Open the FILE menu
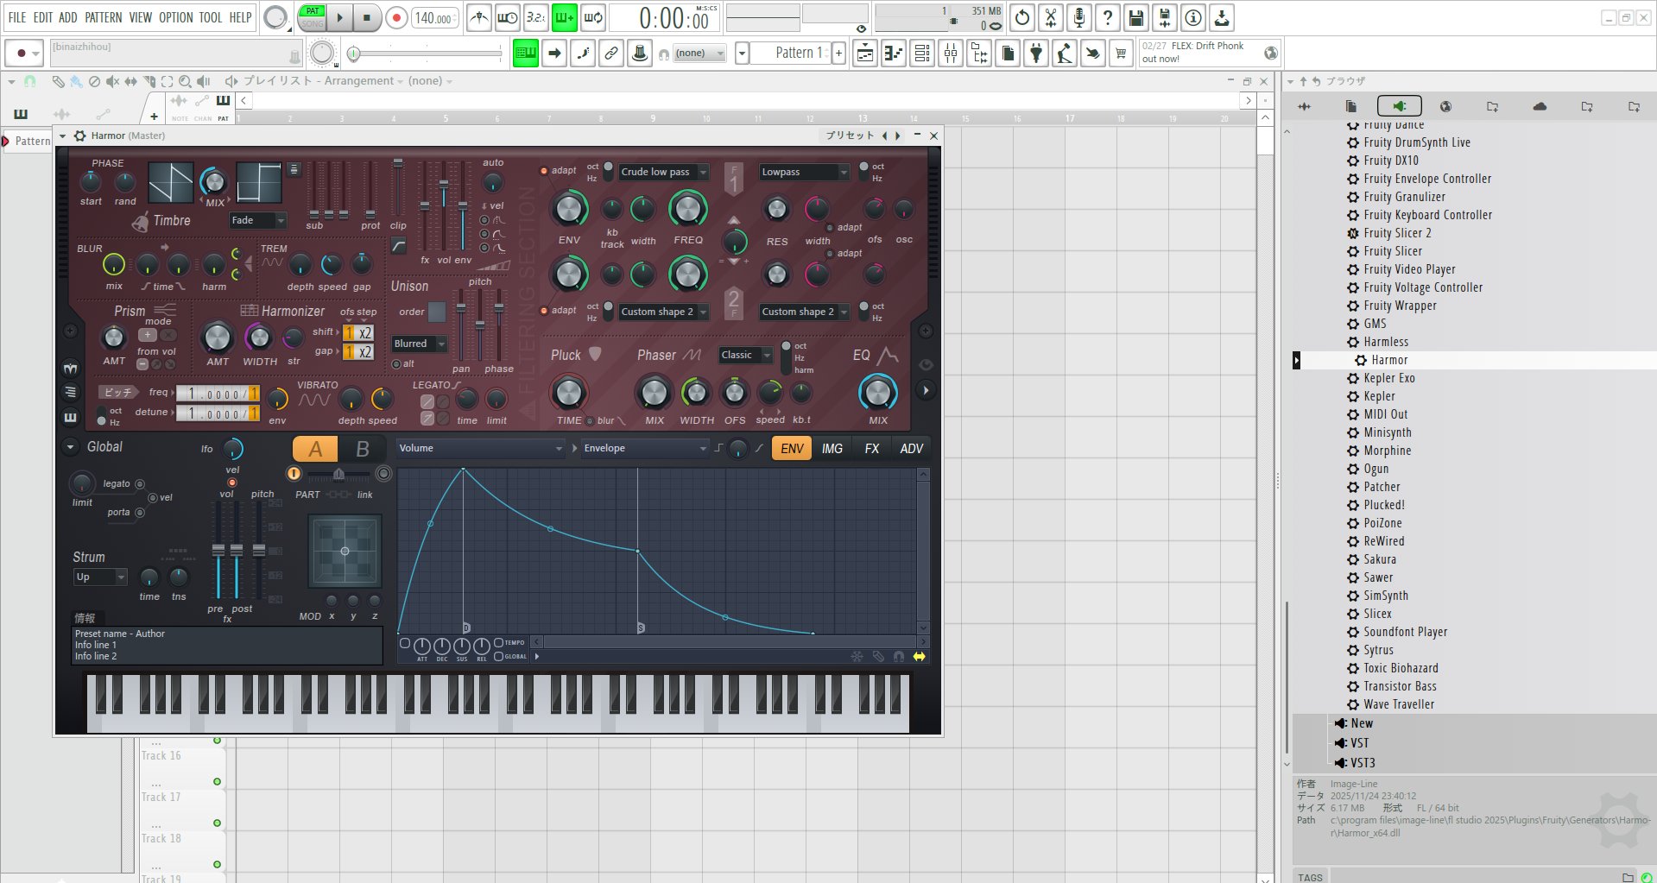The image size is (1657, 883). click(17, 17)
